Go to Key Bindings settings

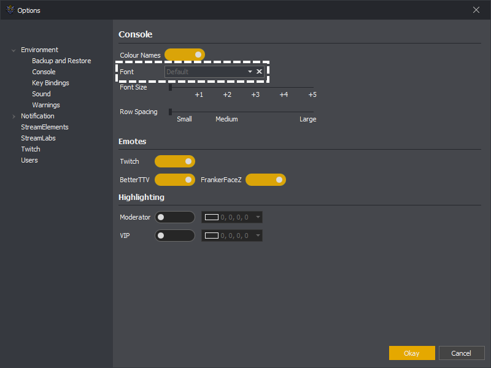(50, 83)
